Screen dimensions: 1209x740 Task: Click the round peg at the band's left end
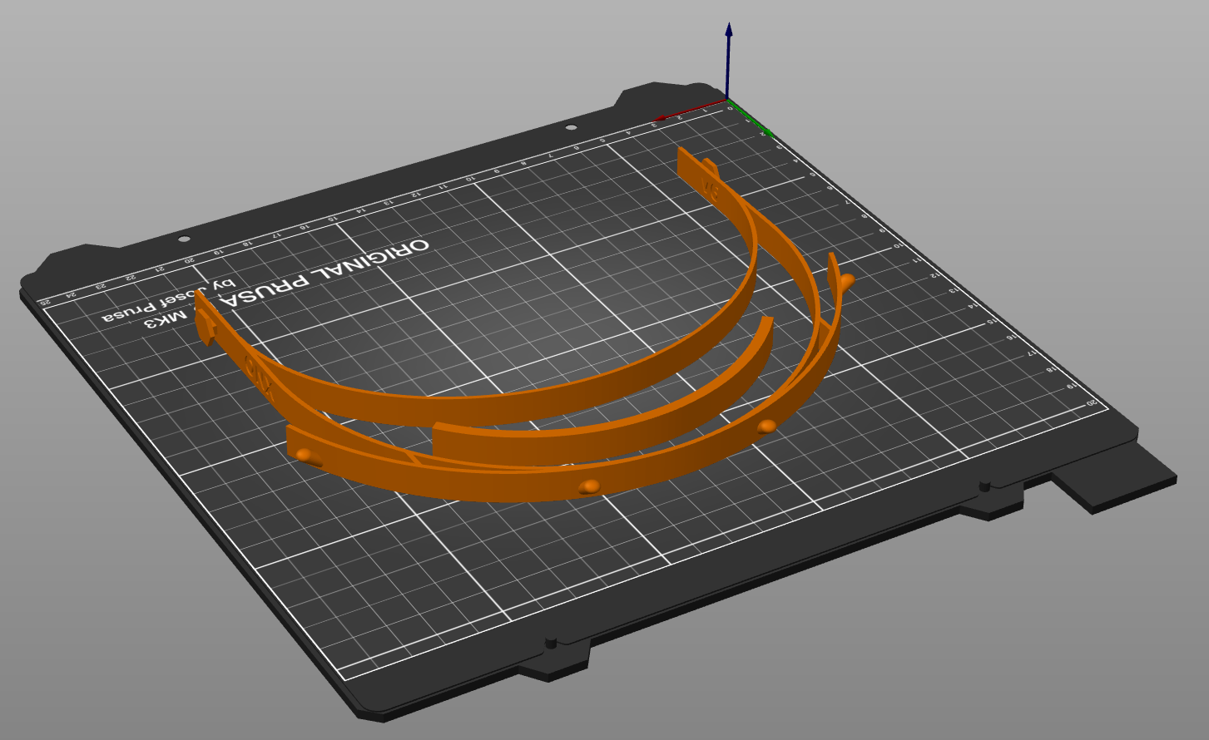pos(308,456)
